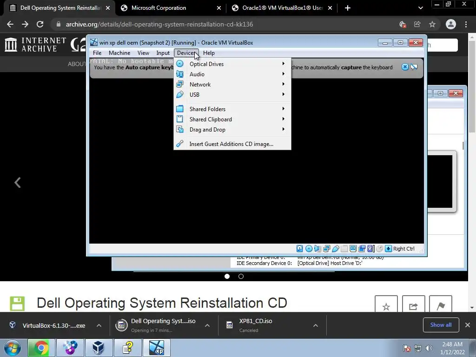This screenshot has height=357, width=476.
Task: Click the recording status bar icon
Action: tap(362, 249)
